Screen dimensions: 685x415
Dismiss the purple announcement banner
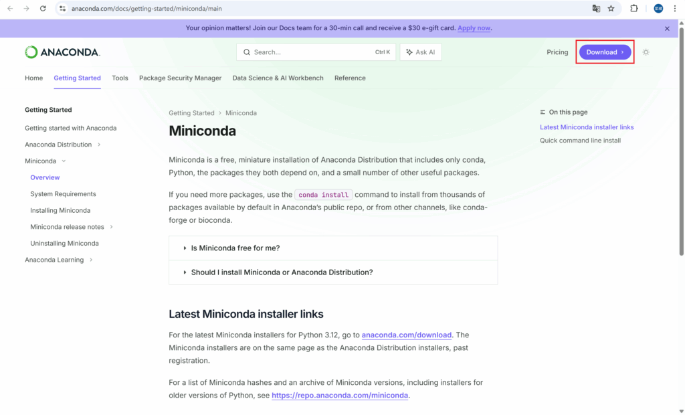coord(667,28)
